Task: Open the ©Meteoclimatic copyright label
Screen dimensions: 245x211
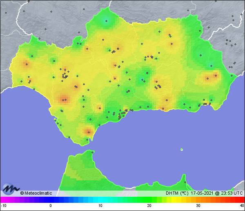Action: click(36, 193)
